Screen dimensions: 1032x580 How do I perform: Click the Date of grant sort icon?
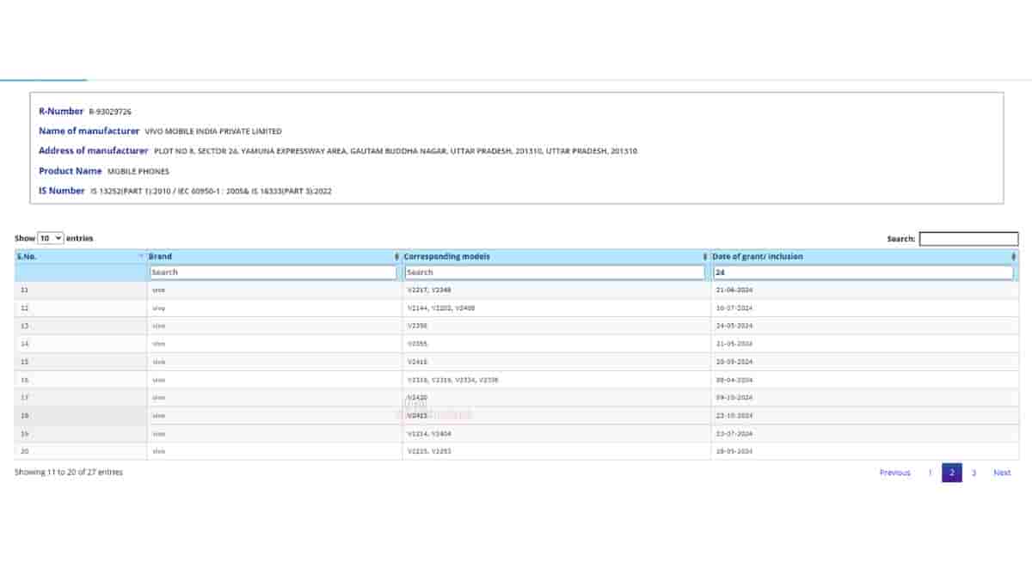click(x=1014, y=257)
